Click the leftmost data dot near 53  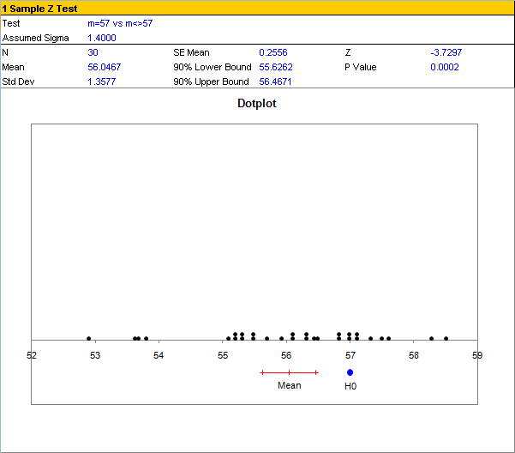click(88, 338)
